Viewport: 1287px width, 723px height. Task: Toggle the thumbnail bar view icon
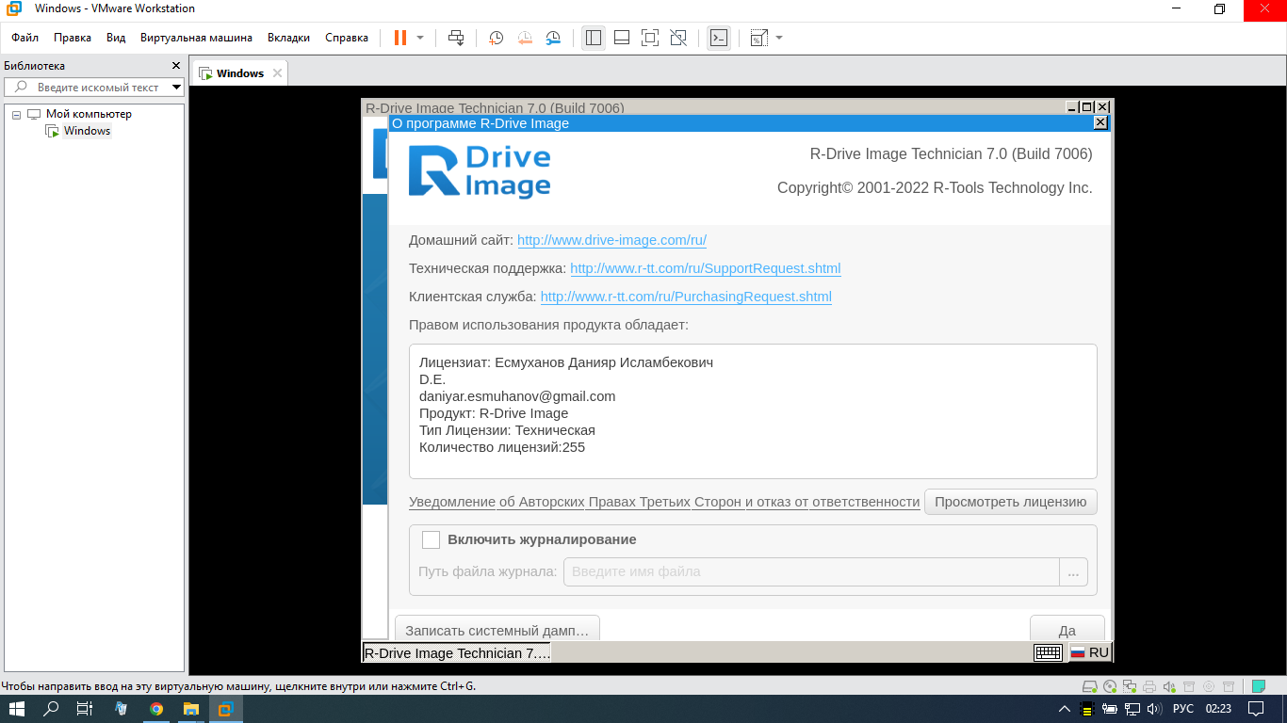622,38
